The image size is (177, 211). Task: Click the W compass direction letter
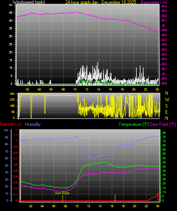[x=167, y=100]
